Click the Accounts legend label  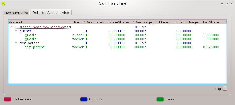(x=95, y=99)
